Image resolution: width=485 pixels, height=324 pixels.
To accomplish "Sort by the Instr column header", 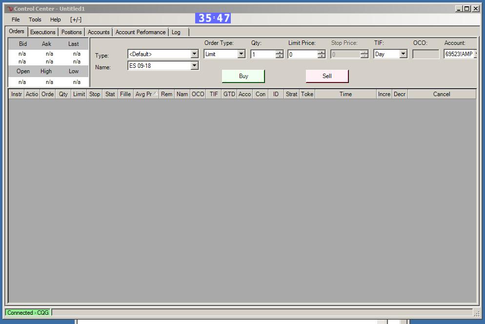I will click(x=17, y=94).
